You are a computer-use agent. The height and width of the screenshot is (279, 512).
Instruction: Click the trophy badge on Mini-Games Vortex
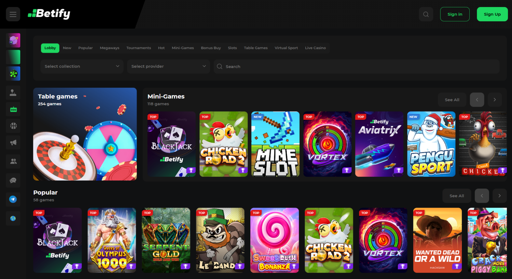[347, 170]
